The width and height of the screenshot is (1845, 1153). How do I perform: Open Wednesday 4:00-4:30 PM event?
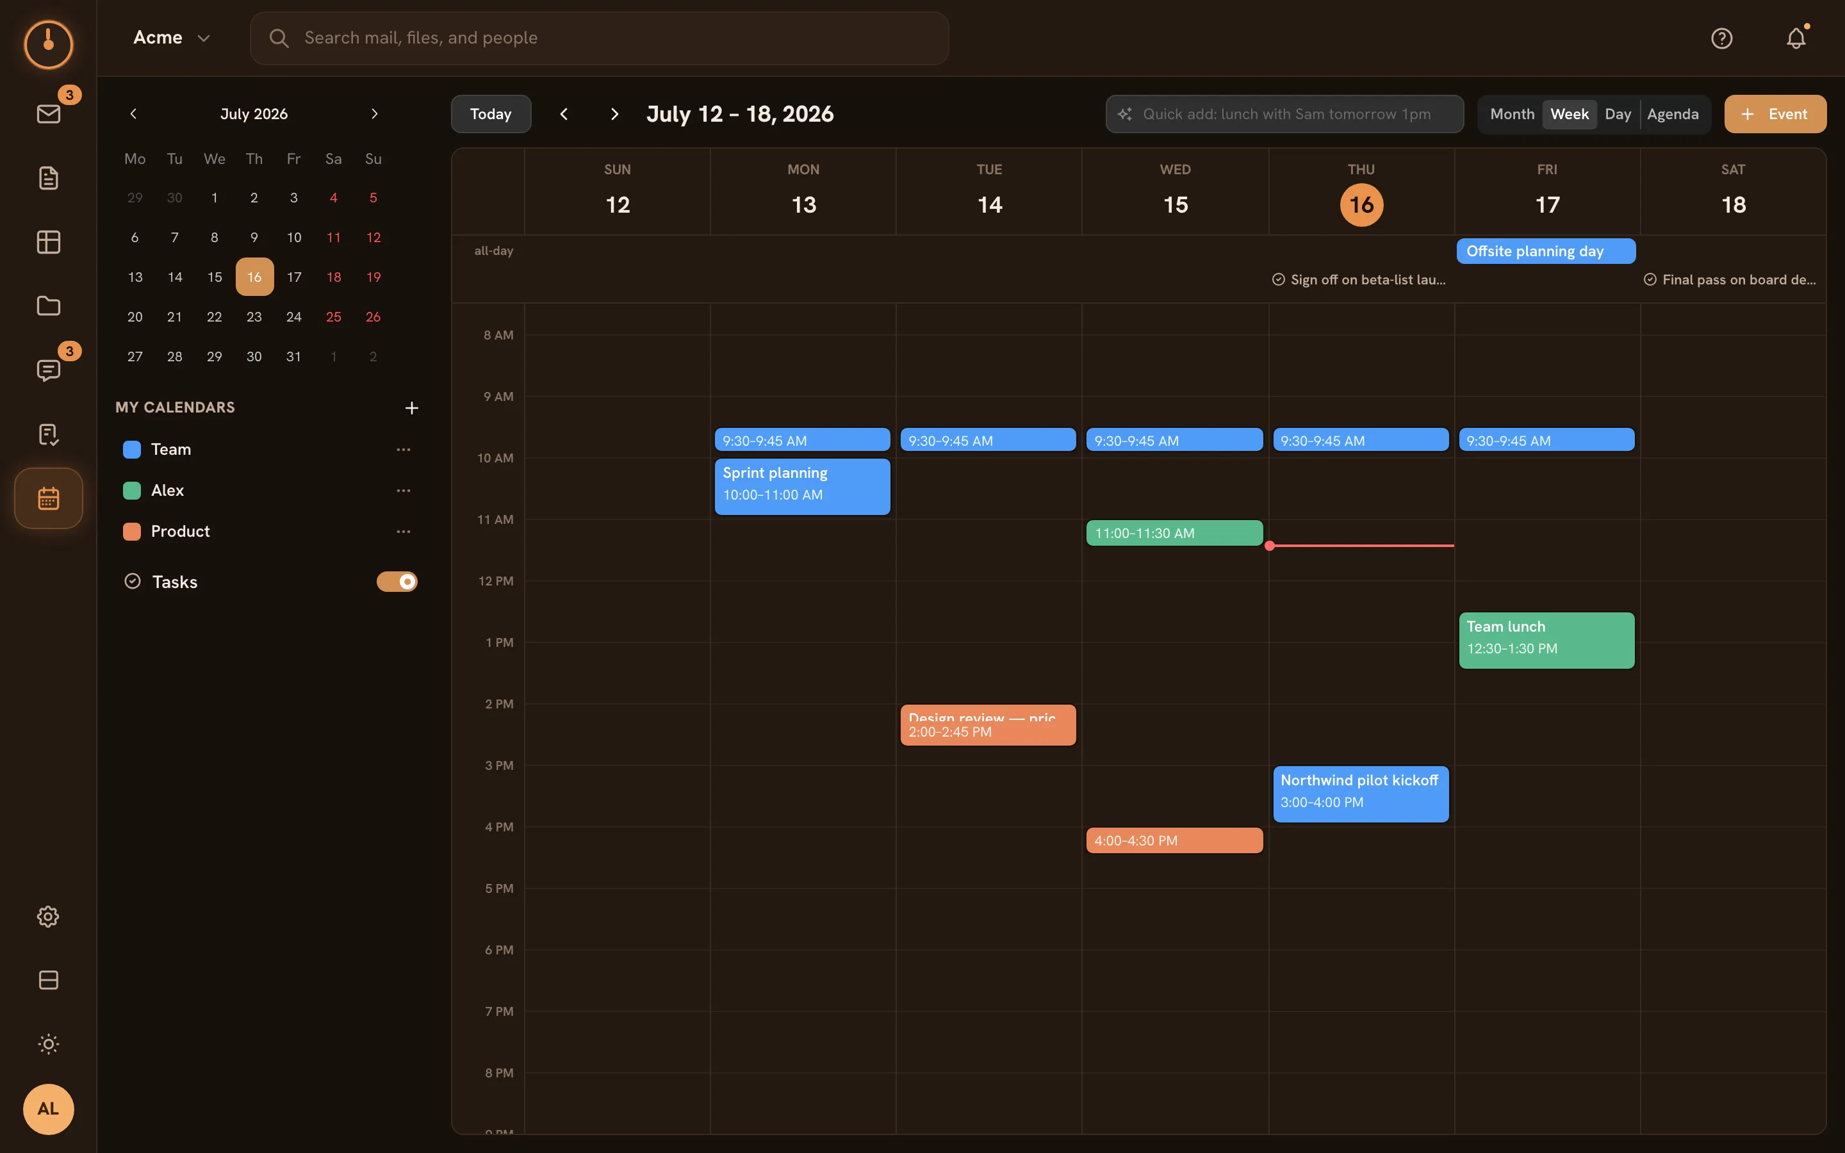click(1174, 840)
